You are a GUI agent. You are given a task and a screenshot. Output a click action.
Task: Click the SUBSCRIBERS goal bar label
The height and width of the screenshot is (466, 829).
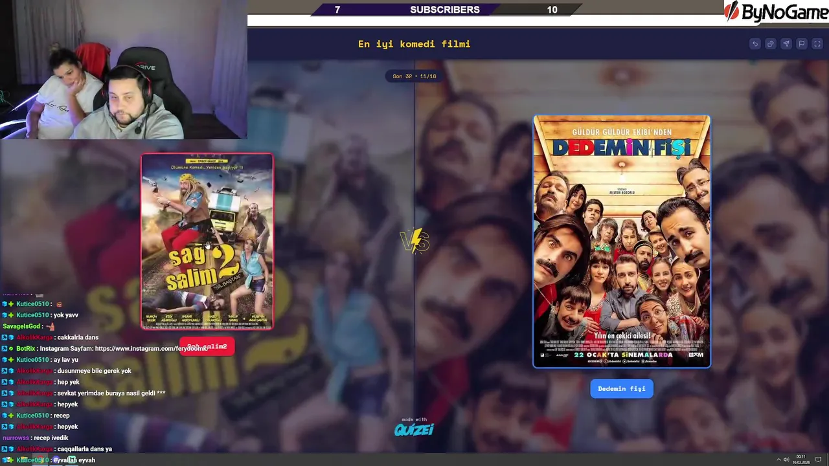[445, 10]
